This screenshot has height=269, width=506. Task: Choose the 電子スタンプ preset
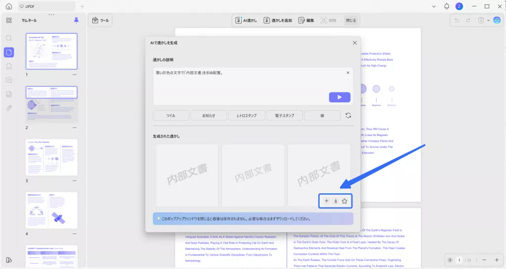click(284, 116)
